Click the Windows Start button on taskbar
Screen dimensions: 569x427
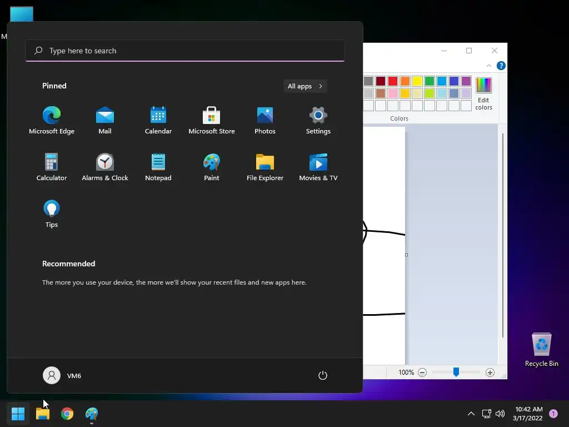point(18,414)
